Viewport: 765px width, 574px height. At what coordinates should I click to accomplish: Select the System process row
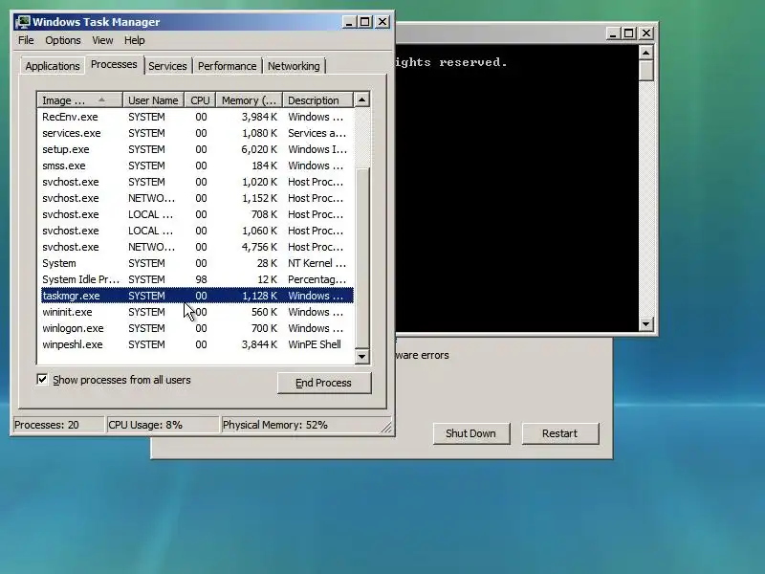(197, 264)
